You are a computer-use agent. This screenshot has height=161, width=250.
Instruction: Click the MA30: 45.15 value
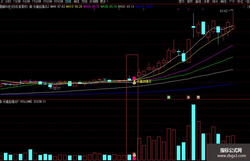(x=108, y=7)
